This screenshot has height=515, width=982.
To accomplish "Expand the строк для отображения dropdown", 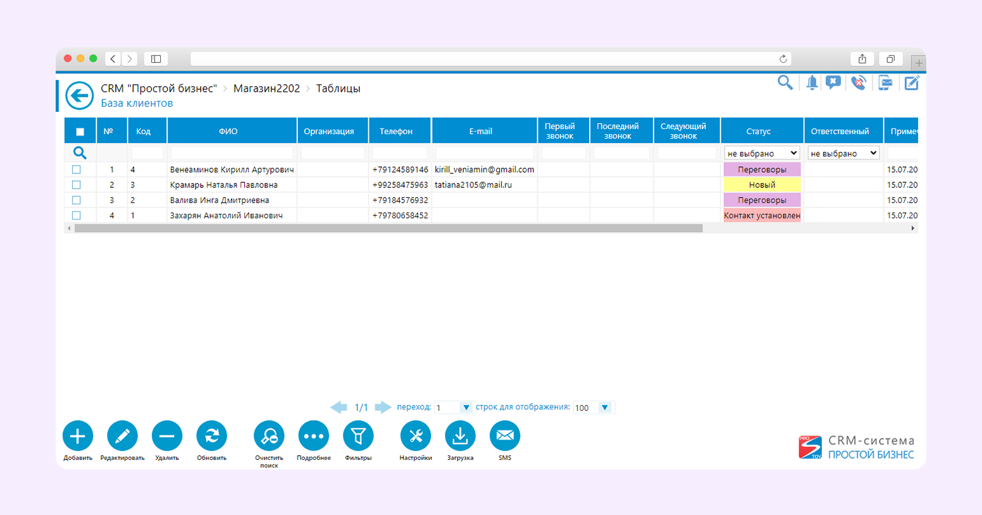I will click(x=604, y=407).
